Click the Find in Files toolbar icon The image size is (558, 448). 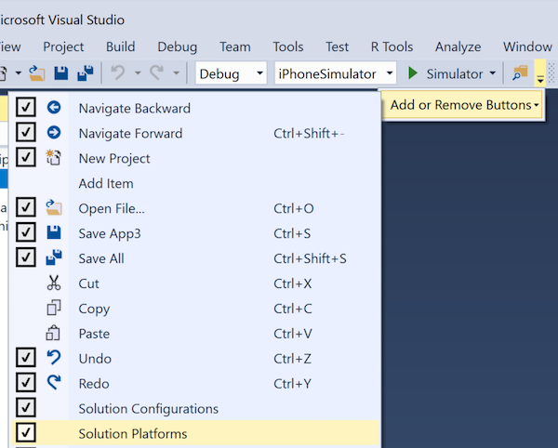(520, 73)
